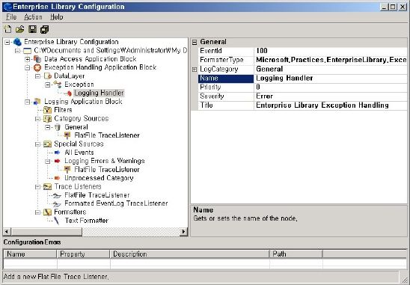Screen dimensions: 410x285
Task: Collapse the Category Sources node
Action: point(37,119)
